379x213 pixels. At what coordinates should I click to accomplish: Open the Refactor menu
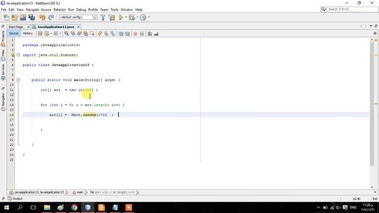click(x=59, y=9)
